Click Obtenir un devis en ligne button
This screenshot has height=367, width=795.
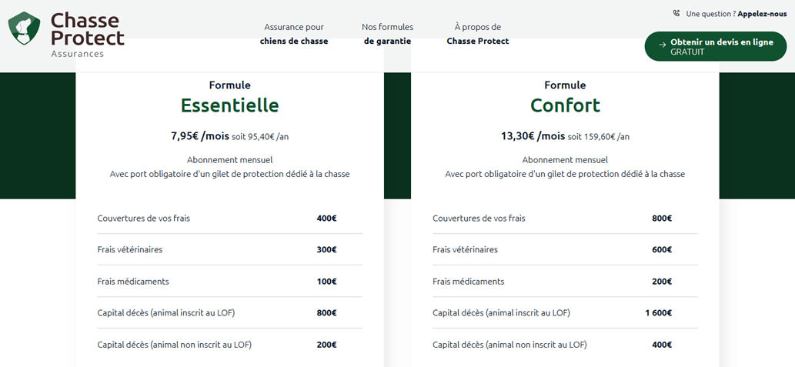tap(716, 47)
